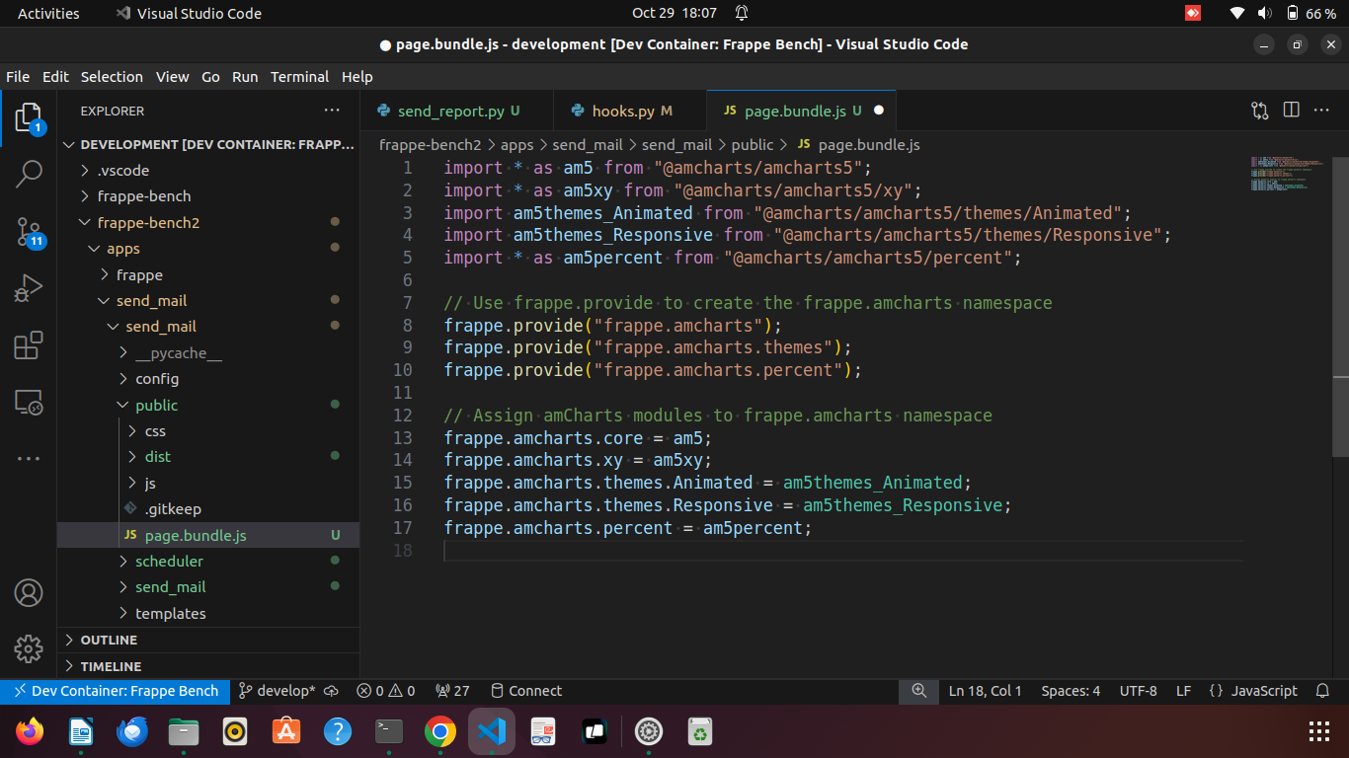Open the Search view icon

click(x=29, y=175)
